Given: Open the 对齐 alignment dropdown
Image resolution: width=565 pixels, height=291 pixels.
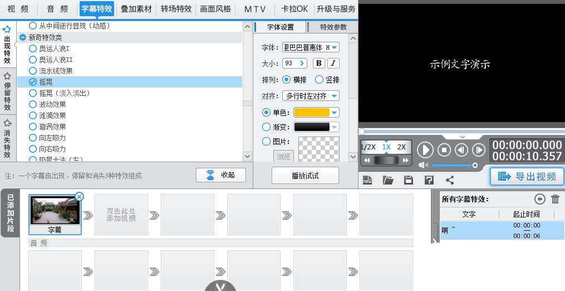Looking at the screenshot, I should 311,96.
